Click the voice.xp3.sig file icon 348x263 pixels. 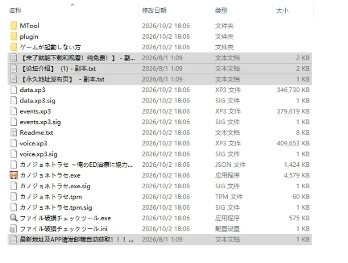pos(14,154)
